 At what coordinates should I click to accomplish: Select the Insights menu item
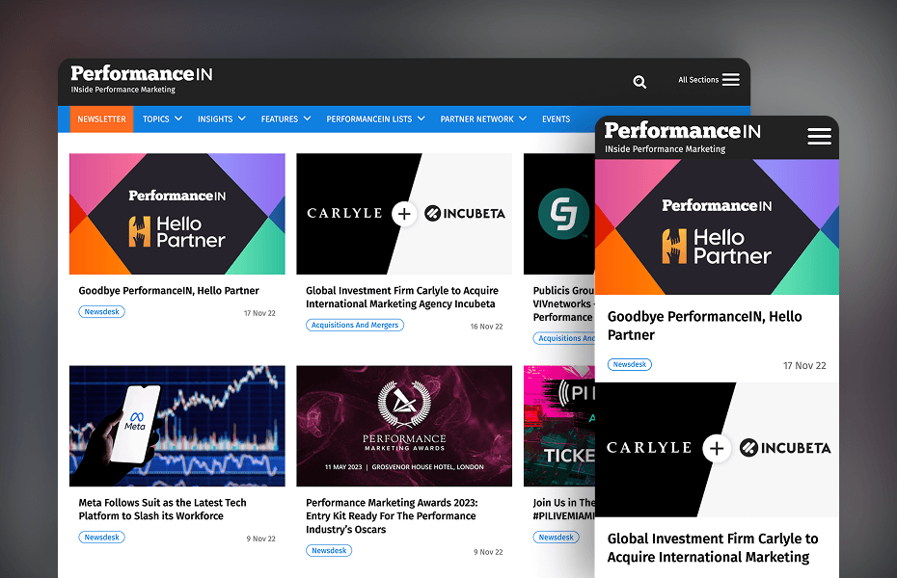215,118
